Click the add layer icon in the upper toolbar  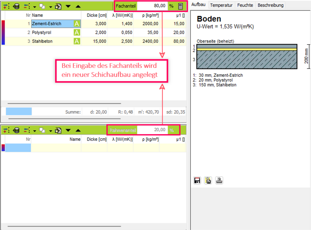6,6
